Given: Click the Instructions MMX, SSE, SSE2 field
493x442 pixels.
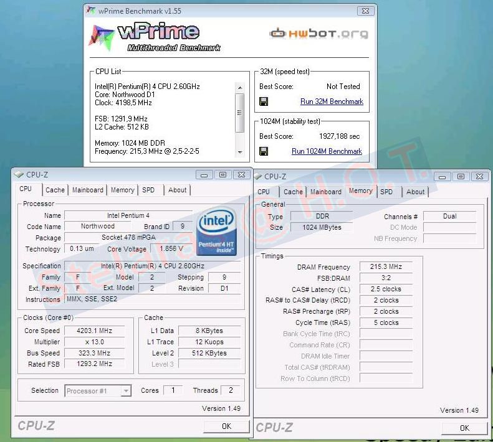Looking at the screenshot, I should click(x=153, y=299).
